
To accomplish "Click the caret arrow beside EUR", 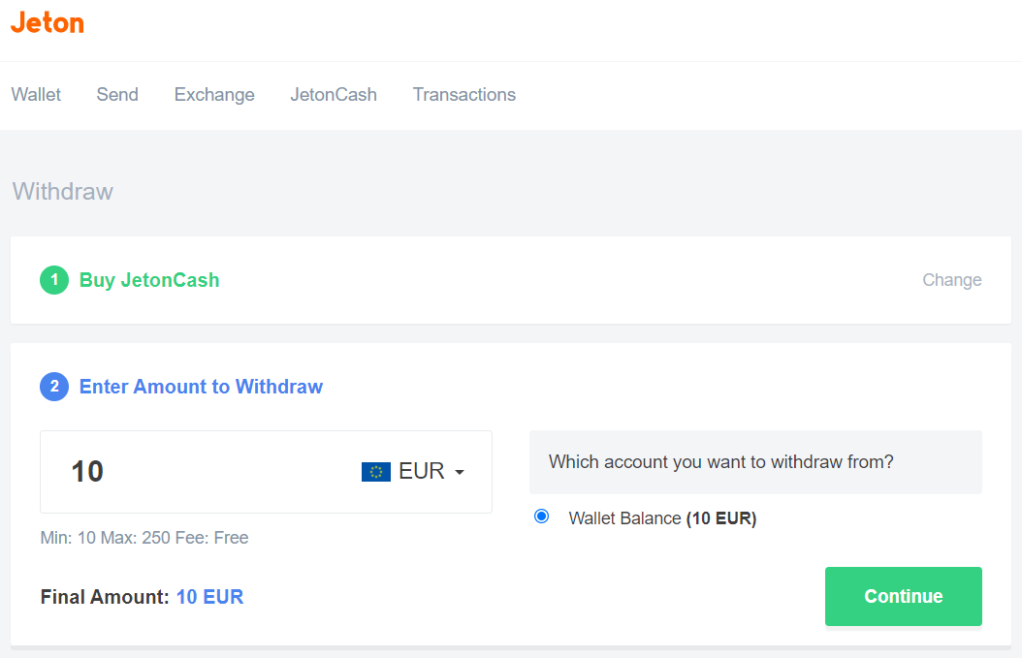I will click(460, 472).
